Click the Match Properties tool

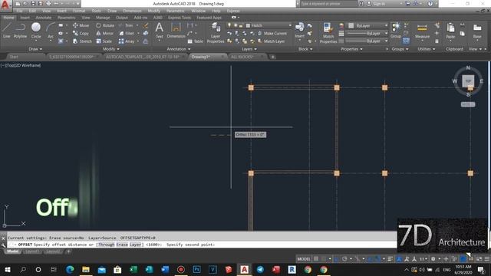[328, 32]
